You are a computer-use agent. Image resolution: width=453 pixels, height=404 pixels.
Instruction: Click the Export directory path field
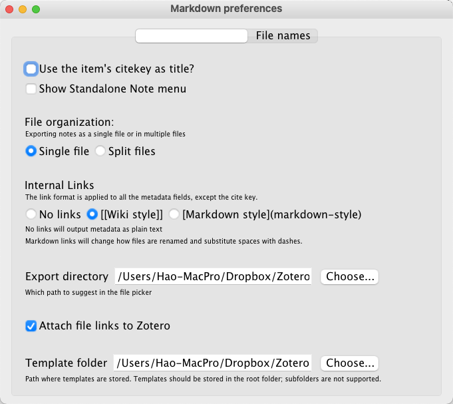tap(213, 276)
